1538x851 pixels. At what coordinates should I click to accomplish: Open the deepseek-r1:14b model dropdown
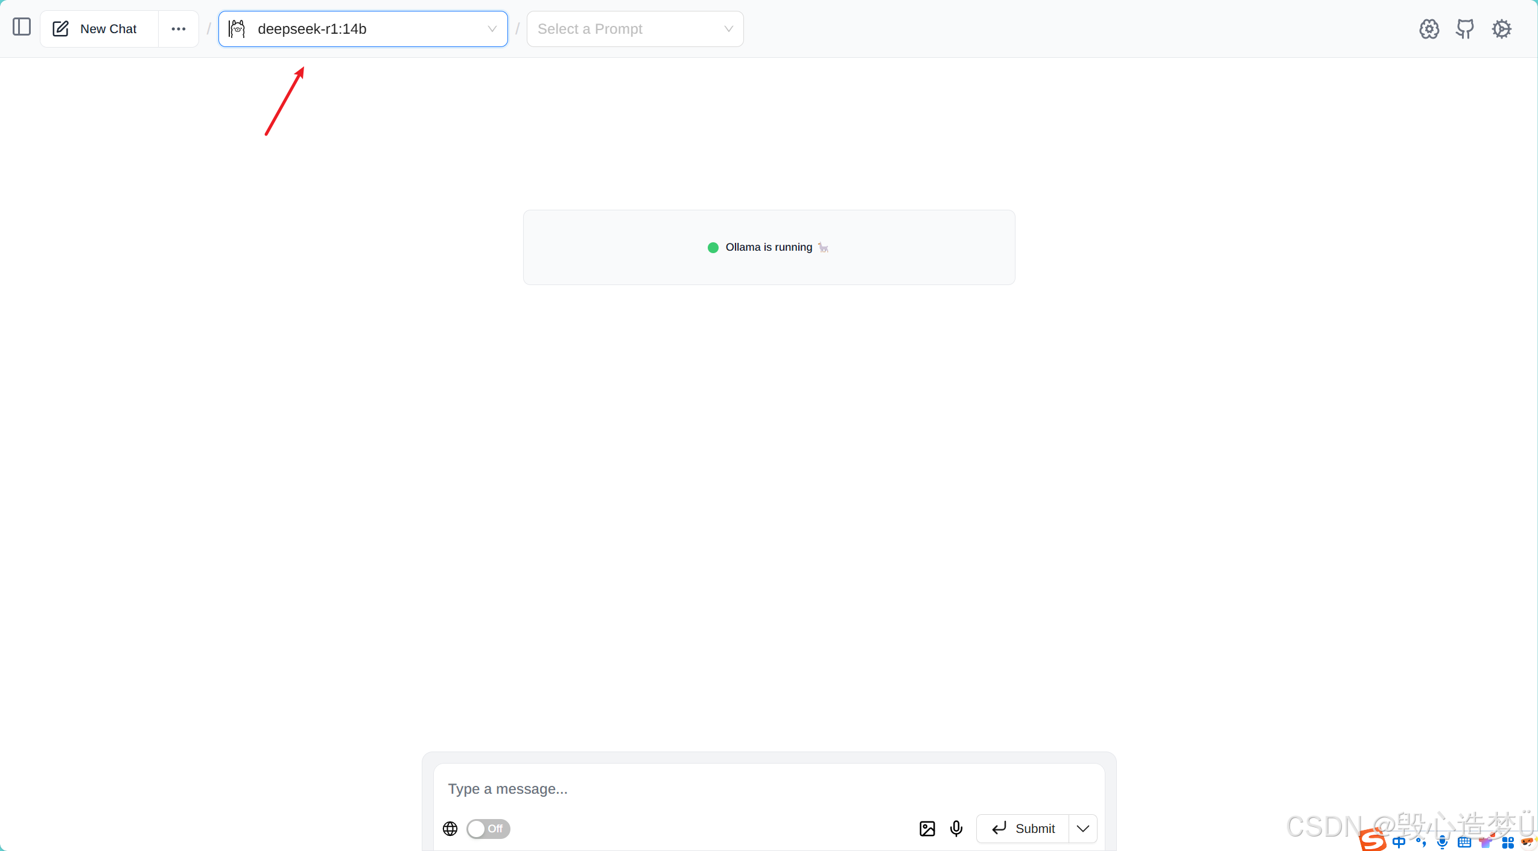(363, 29)
